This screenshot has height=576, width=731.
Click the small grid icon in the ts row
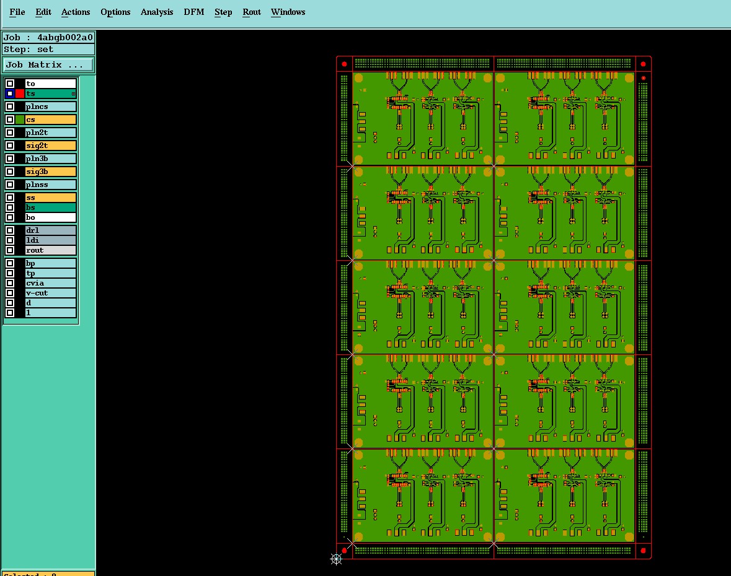pyautogui.click(x=73, y=94)
